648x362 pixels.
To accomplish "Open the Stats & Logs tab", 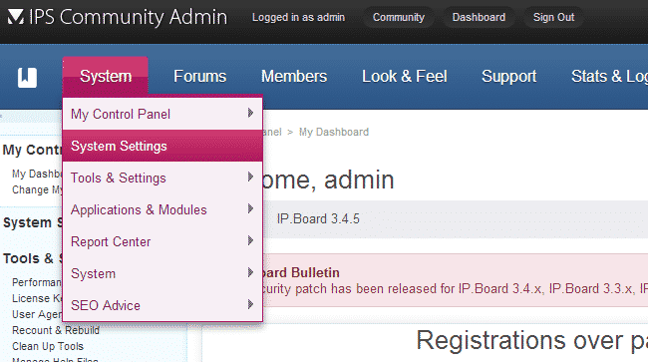I will (609, 76).
